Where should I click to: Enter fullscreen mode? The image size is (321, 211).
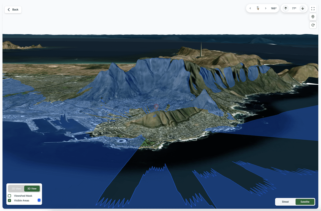[x=313, y=9]
